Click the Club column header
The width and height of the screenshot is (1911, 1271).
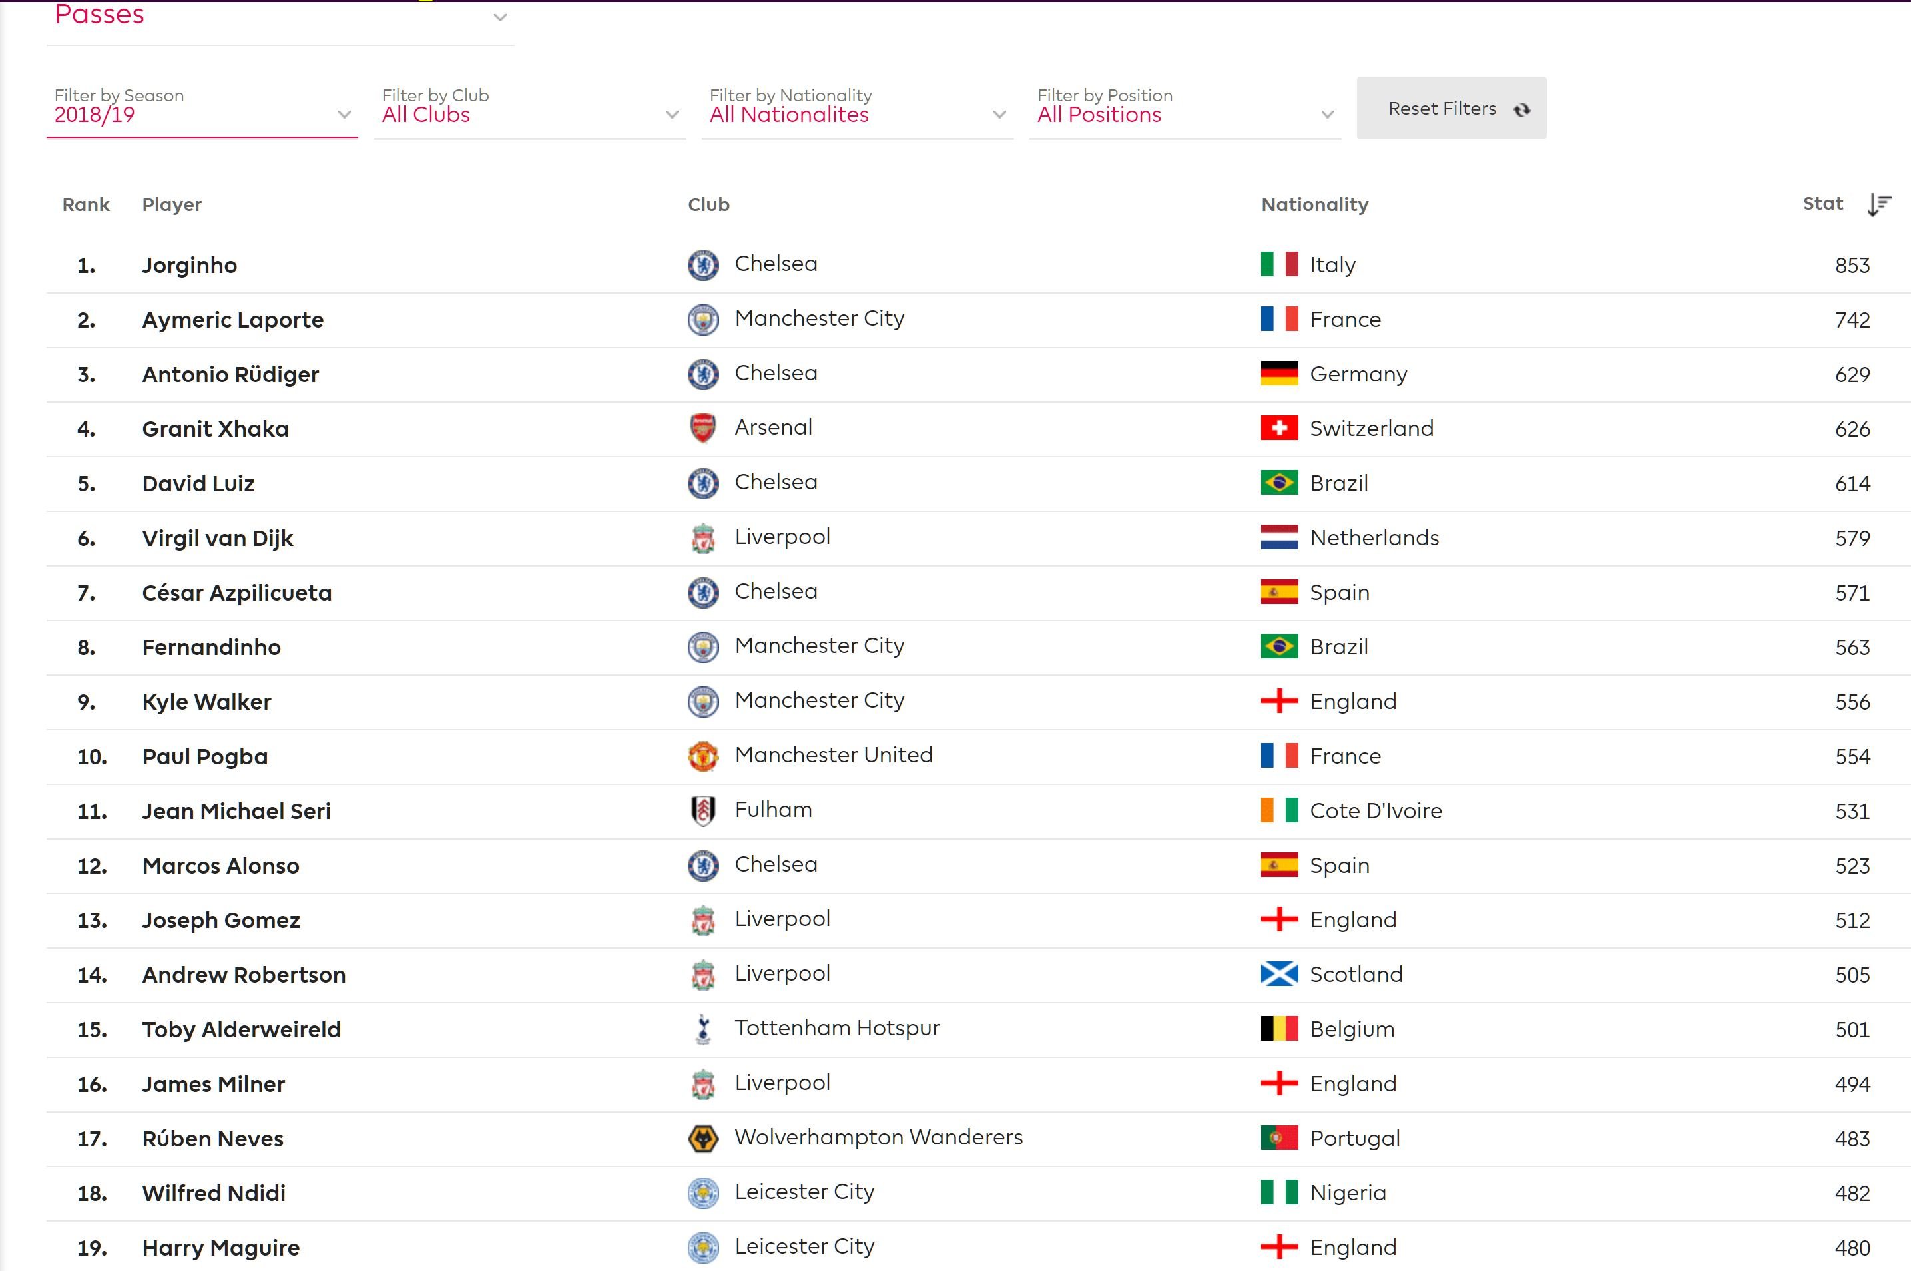pyautogui.click(x=709, y=205)
